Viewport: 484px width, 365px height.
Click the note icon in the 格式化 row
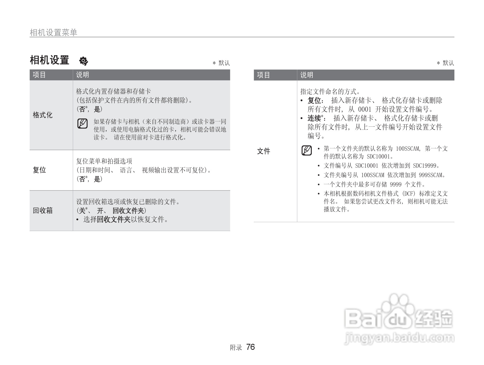(x=82, y=123)
